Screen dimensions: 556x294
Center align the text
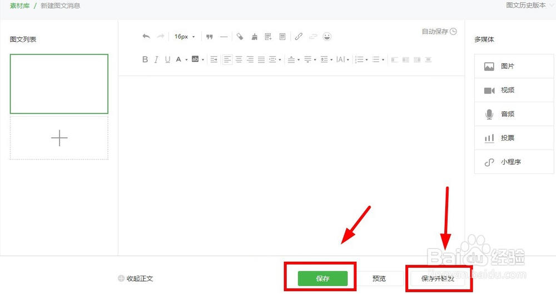point(239,59)
